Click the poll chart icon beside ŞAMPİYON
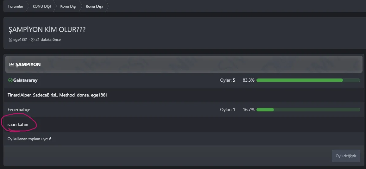 12,65
